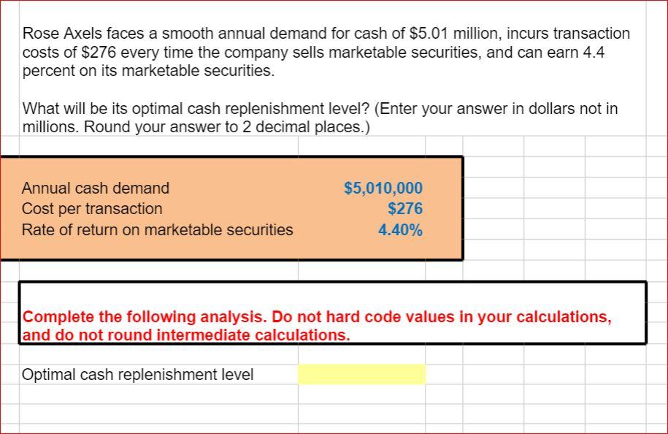The image size is (668, 434).
Task: Select the Annual cash demand label
Action: (x=96, y=188)
